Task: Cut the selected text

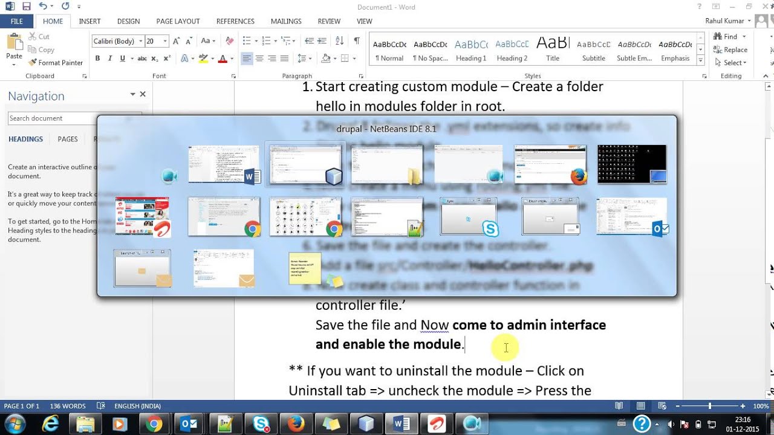Action: (39, 37)
